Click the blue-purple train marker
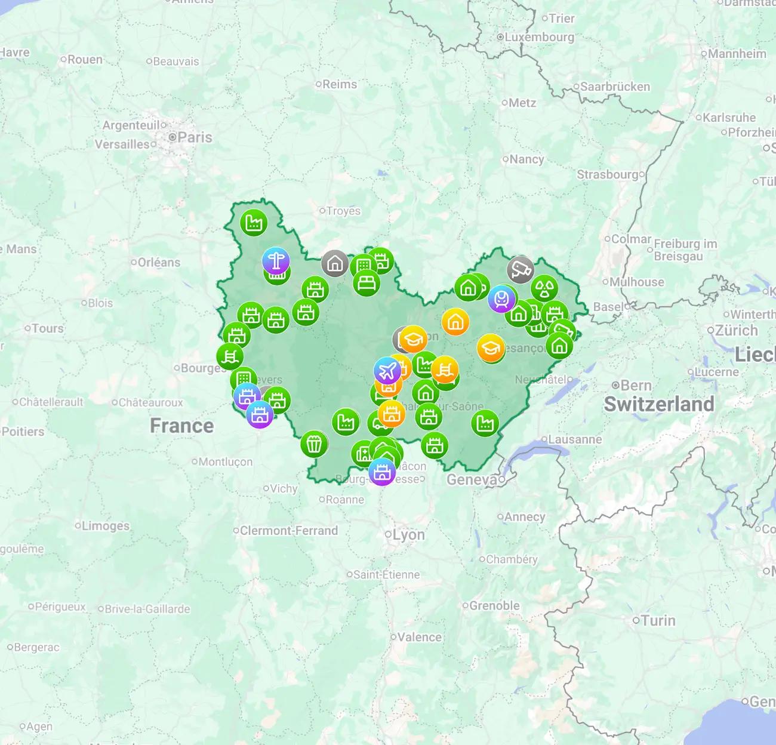This screenshot has height=745, width=776. [501, 298]
